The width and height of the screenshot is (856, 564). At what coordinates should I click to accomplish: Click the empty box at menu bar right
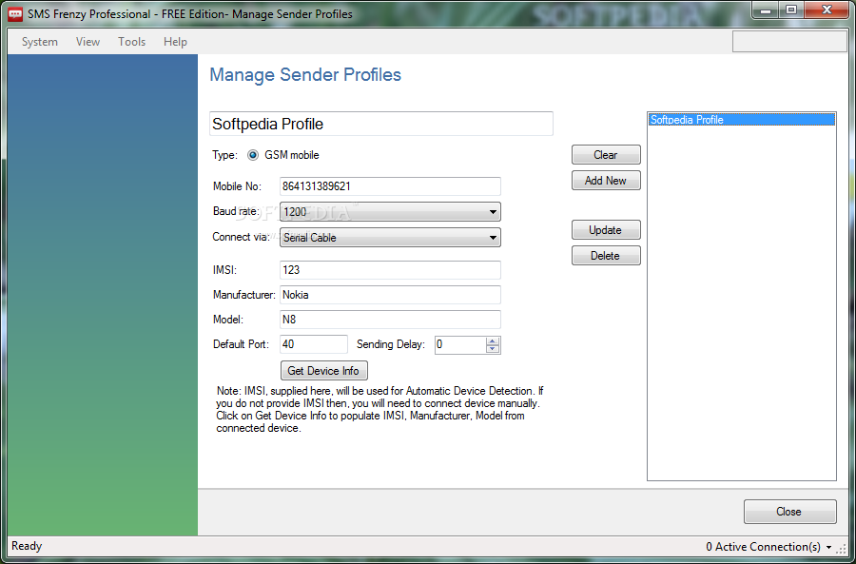coord(788,42)
